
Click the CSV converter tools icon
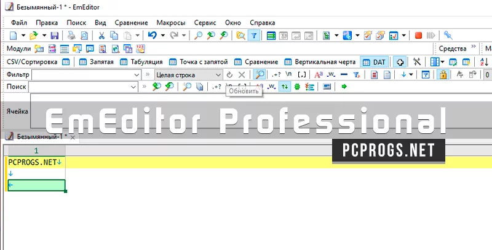coord(417,62)
